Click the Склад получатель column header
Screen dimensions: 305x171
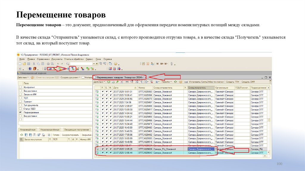(x=201, y=88)
